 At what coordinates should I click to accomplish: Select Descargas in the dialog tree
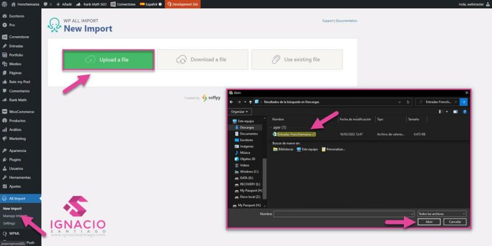[247, 128]
